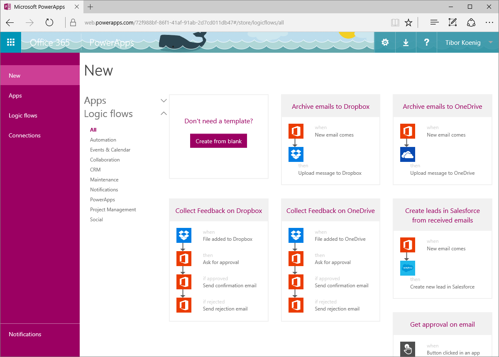Screen dimensions: 499x357
Task: Open Apps in the left sidebar
Action: click(40, 95)
